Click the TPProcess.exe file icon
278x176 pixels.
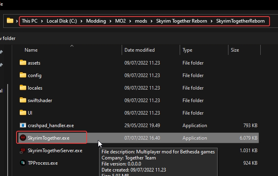tap(23, 163)
